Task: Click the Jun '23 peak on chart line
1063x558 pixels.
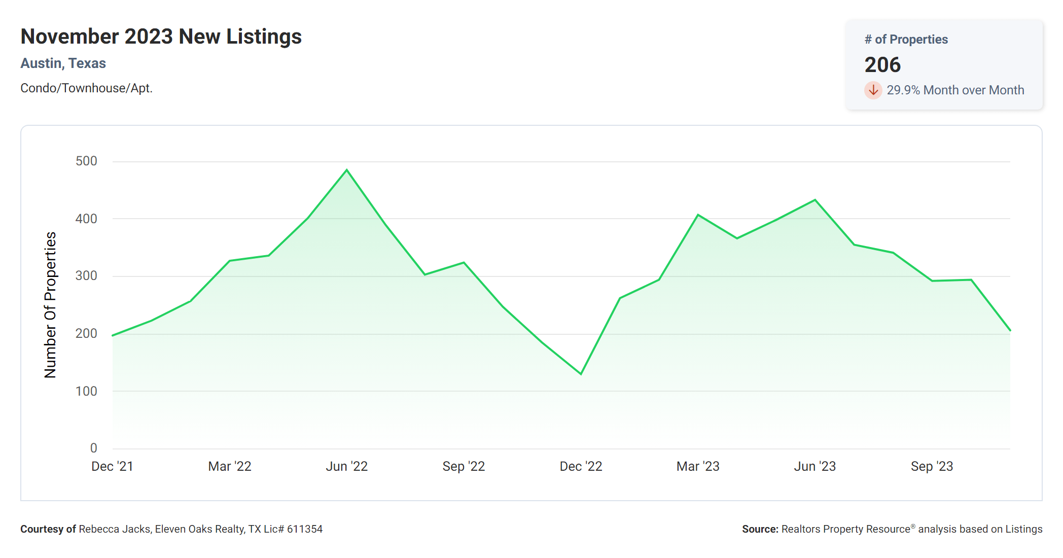Action: pyautogui.click(x=815, y=200)
